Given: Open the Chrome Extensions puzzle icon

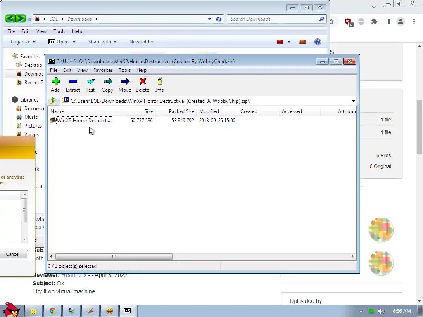Looking at the screenshot, I should point(374,21).
